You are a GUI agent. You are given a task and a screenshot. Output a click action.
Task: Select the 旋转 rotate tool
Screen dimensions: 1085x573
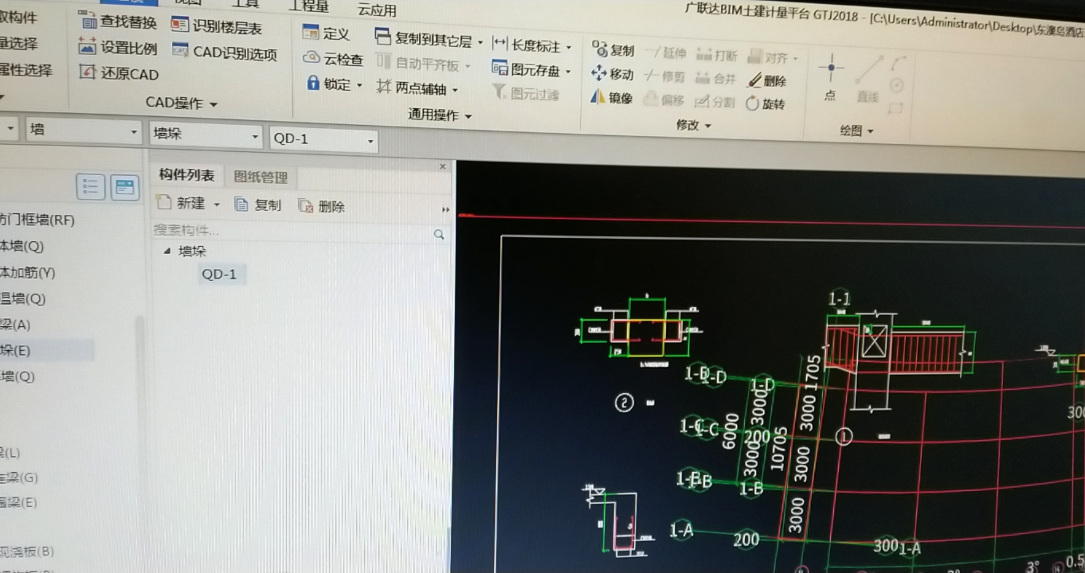coord(765,103)
